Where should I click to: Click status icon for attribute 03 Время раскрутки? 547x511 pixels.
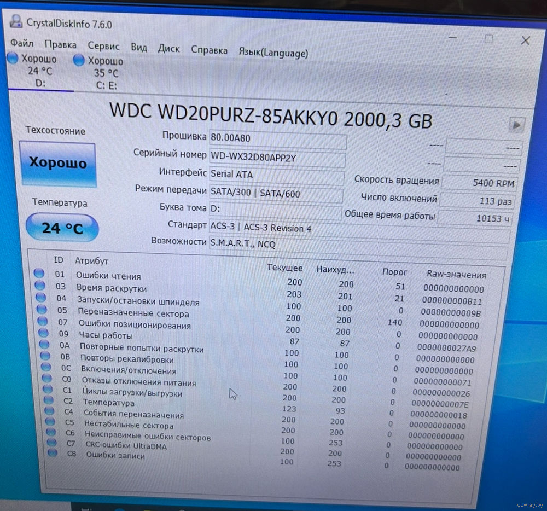(x=40, y=286)
